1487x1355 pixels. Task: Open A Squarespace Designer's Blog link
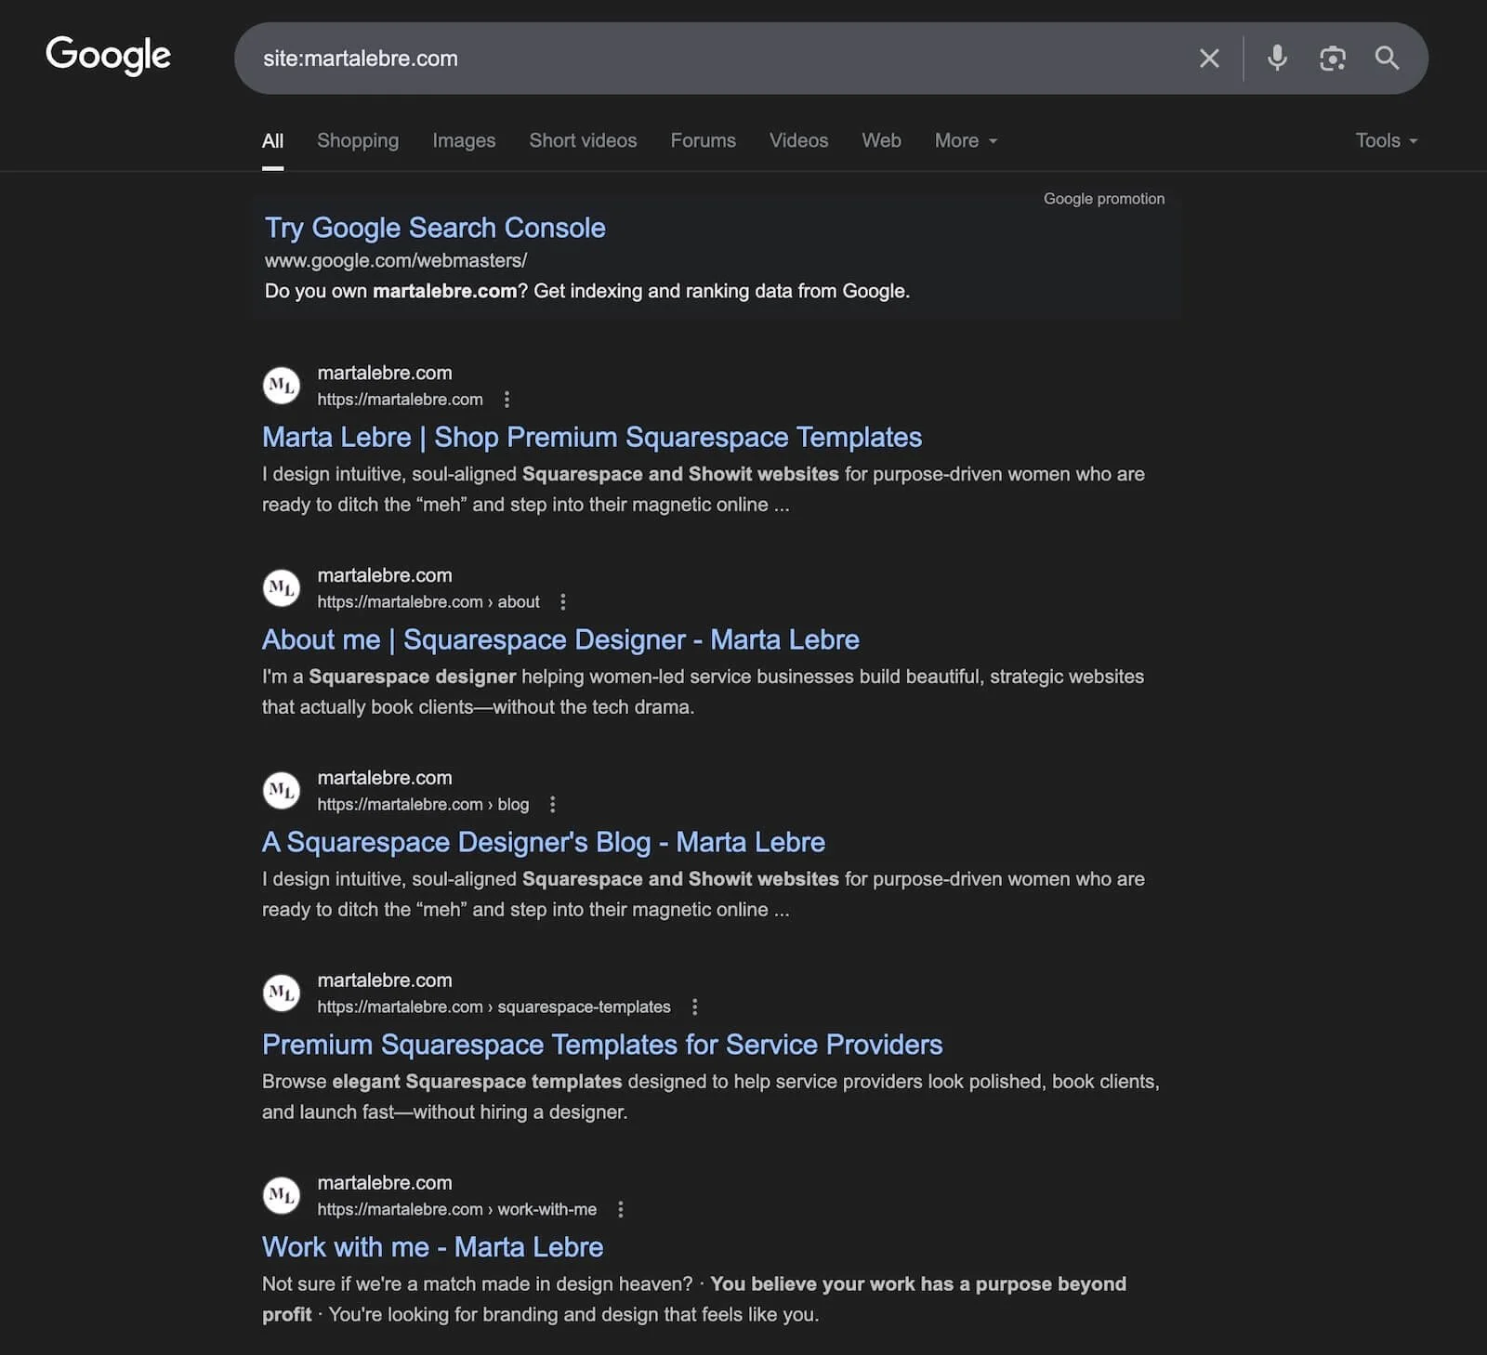[x=544, y=843]
